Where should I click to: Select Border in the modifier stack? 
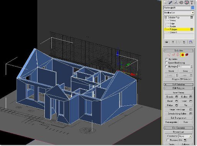click(x=172, y=27)
